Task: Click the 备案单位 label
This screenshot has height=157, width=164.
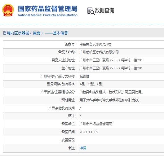Action: click(x=68, y=124)
